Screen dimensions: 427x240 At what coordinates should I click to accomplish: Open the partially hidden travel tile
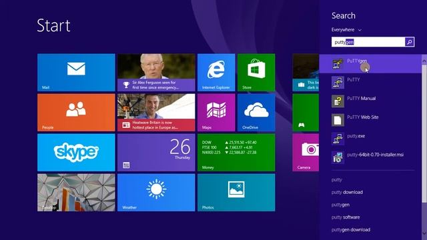[x=306, y=73]
